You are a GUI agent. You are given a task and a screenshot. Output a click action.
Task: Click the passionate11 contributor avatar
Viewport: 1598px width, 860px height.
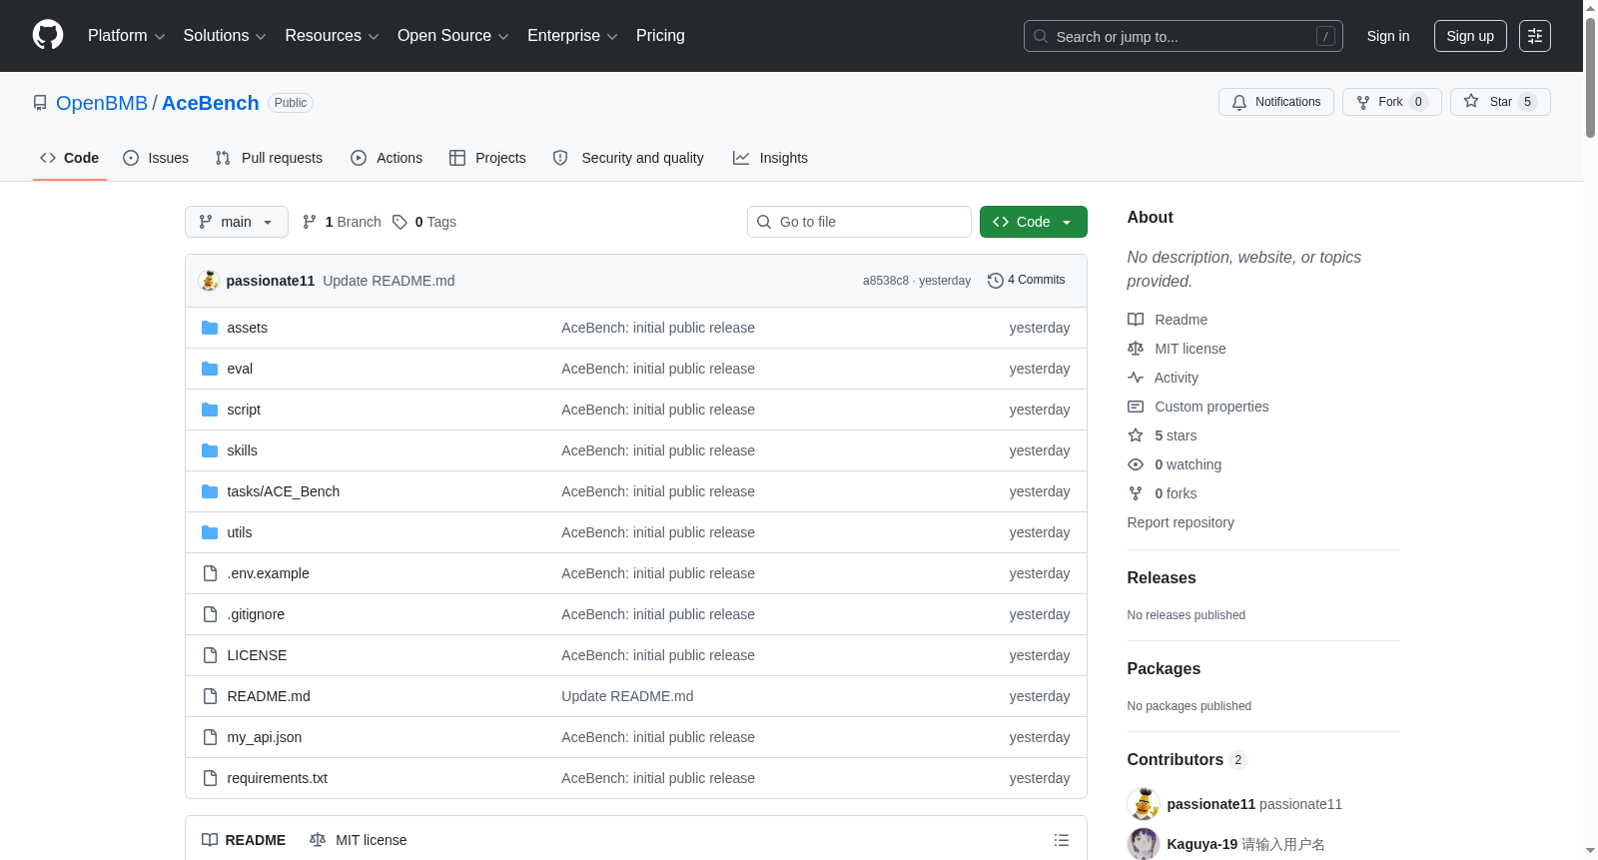tap(1143, 804)
